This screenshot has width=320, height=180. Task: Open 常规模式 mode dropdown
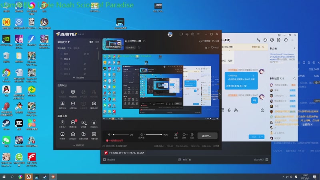[x=64, y=42]
